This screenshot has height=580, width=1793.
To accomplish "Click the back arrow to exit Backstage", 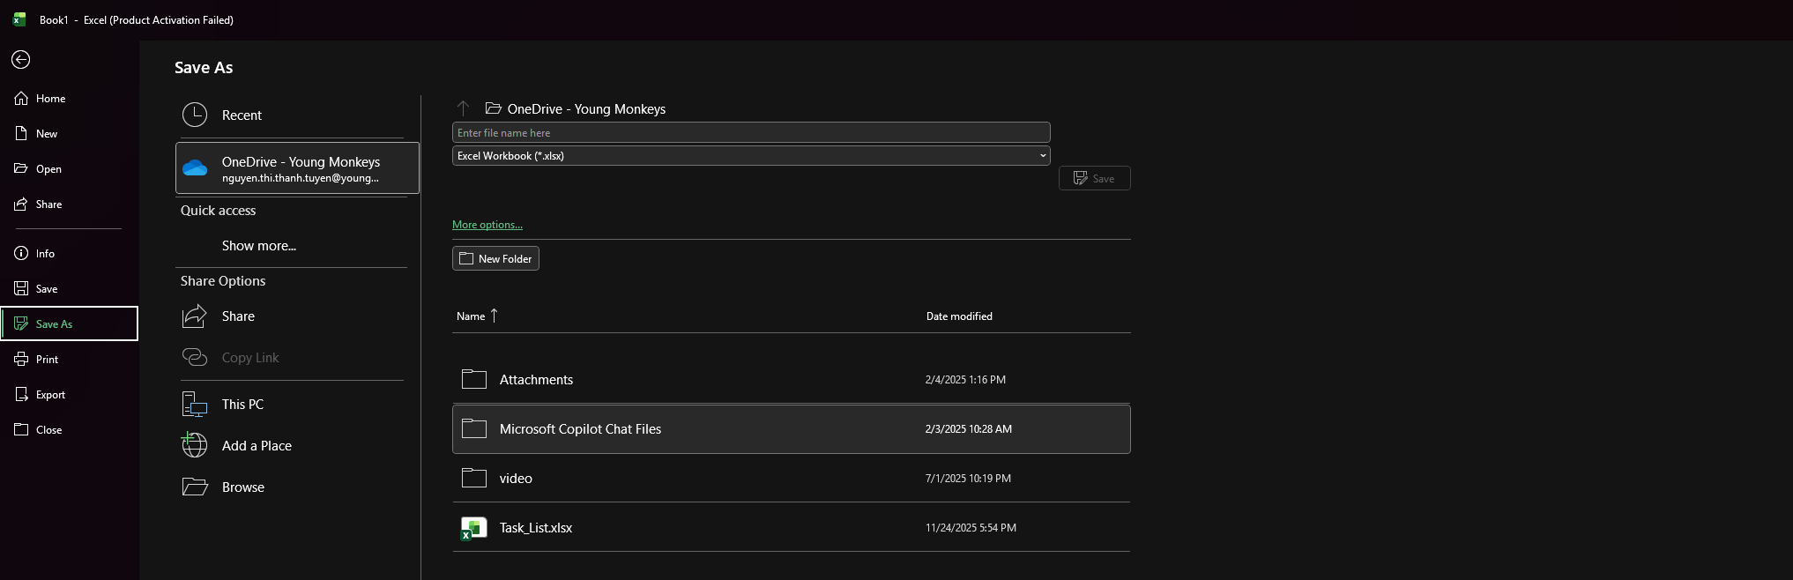I will pos(21,59).
